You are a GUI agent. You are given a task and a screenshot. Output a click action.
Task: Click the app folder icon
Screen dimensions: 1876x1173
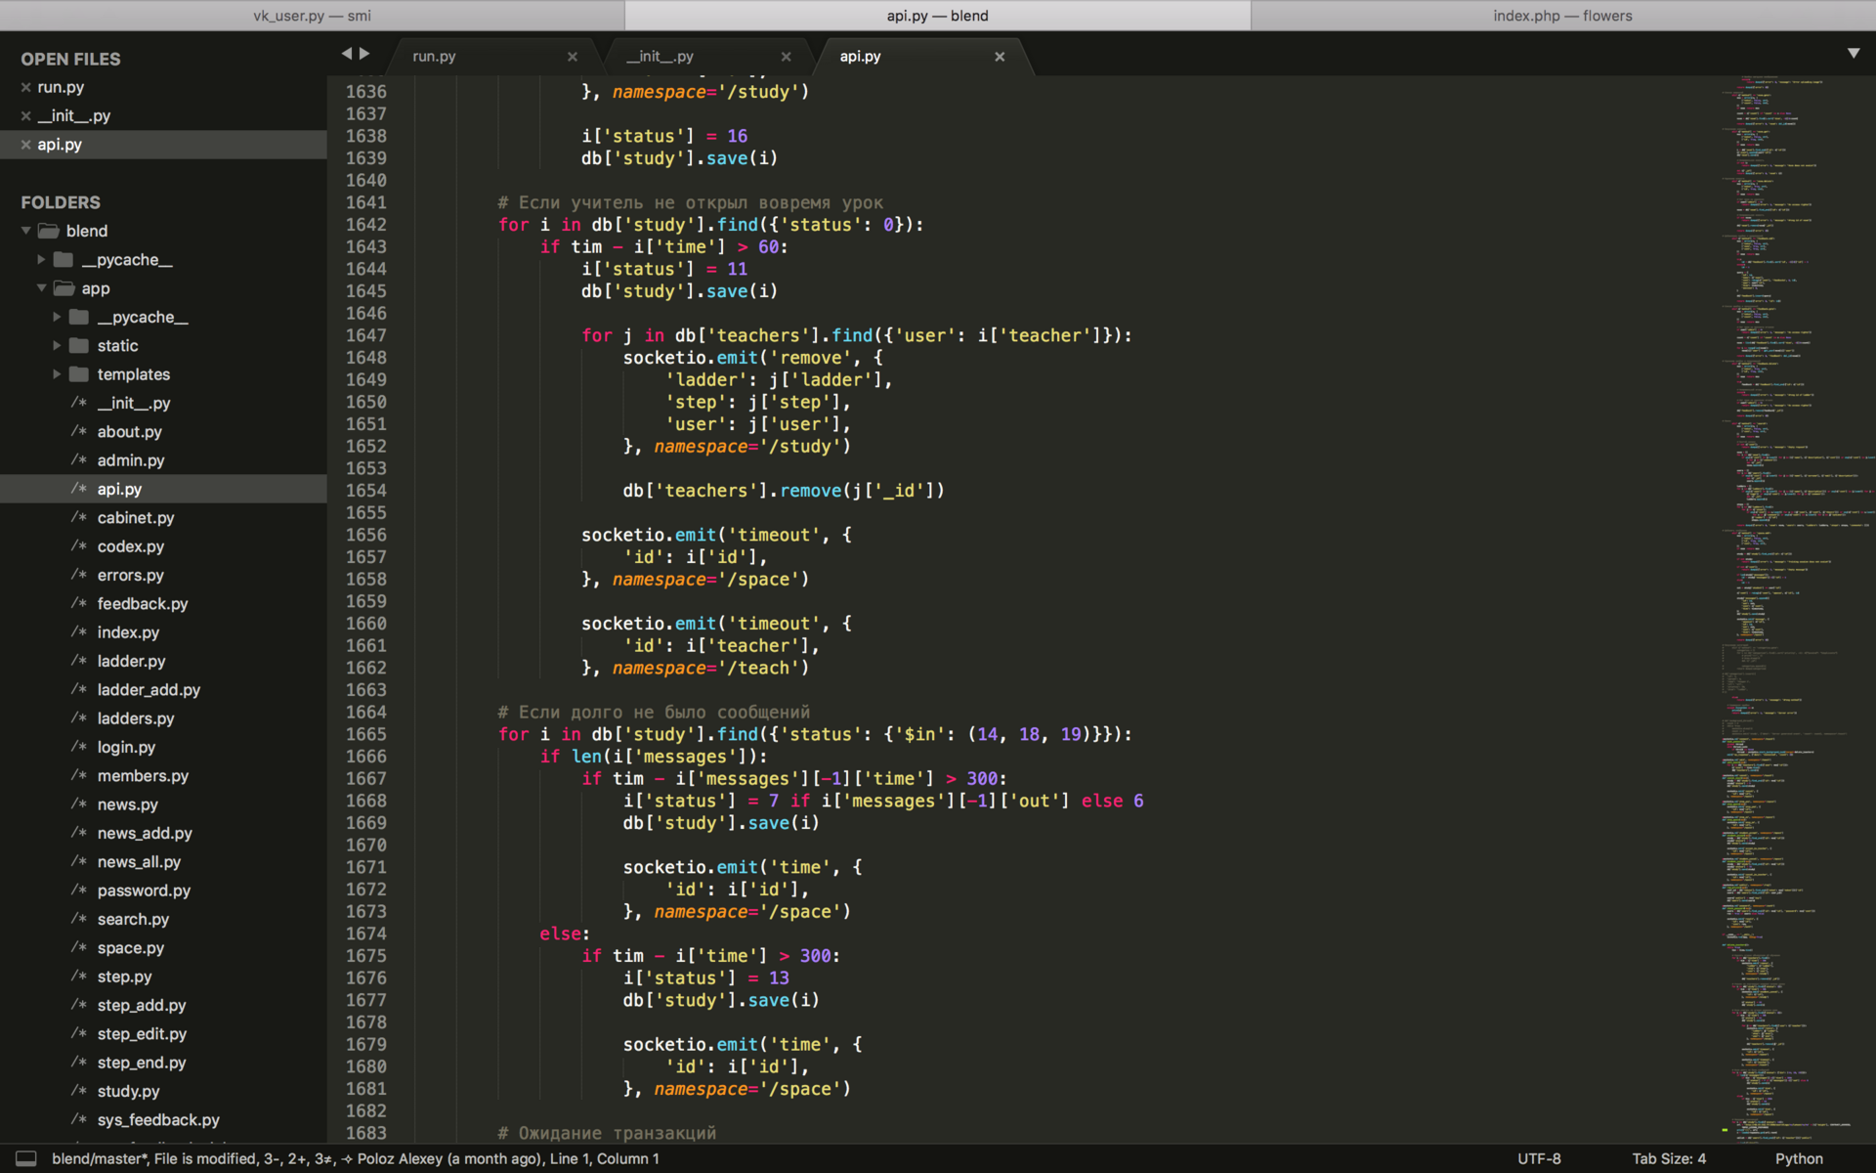point(64,288)
